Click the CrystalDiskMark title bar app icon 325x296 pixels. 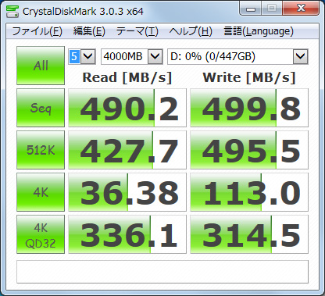[x=12, y=11]
